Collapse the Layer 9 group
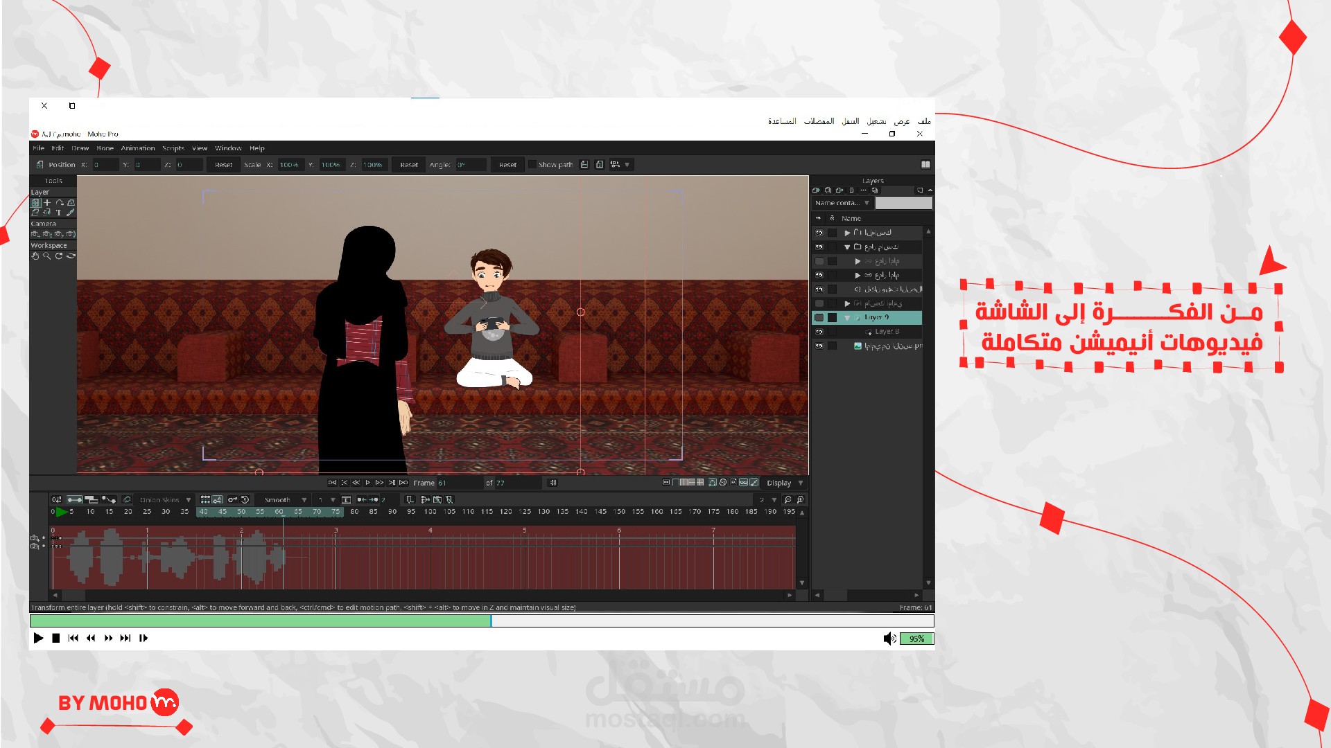Image resolution: width=1331 pixels, height=748 pixels. click(847, 318)
